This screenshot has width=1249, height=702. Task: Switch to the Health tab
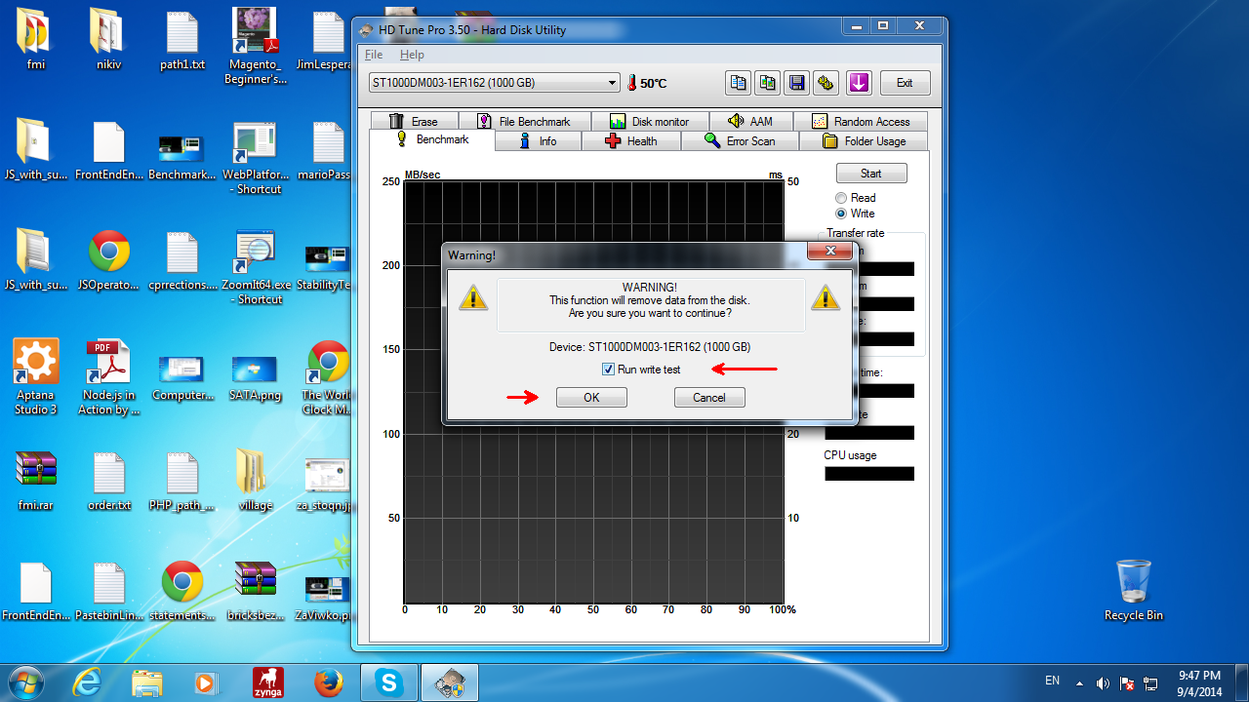click(x=631, y=141)
